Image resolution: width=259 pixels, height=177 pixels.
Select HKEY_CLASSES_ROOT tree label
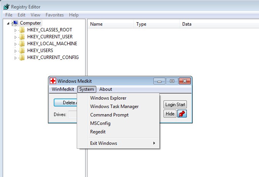(49, 30)
